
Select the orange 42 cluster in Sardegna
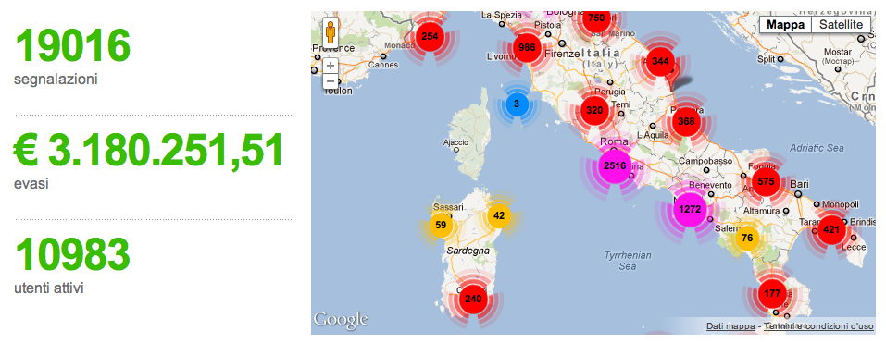coord(499,215)
